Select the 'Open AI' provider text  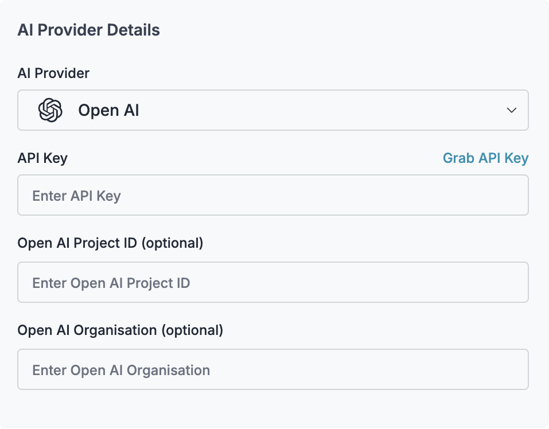pyautogui.click(x=108, y=110)
